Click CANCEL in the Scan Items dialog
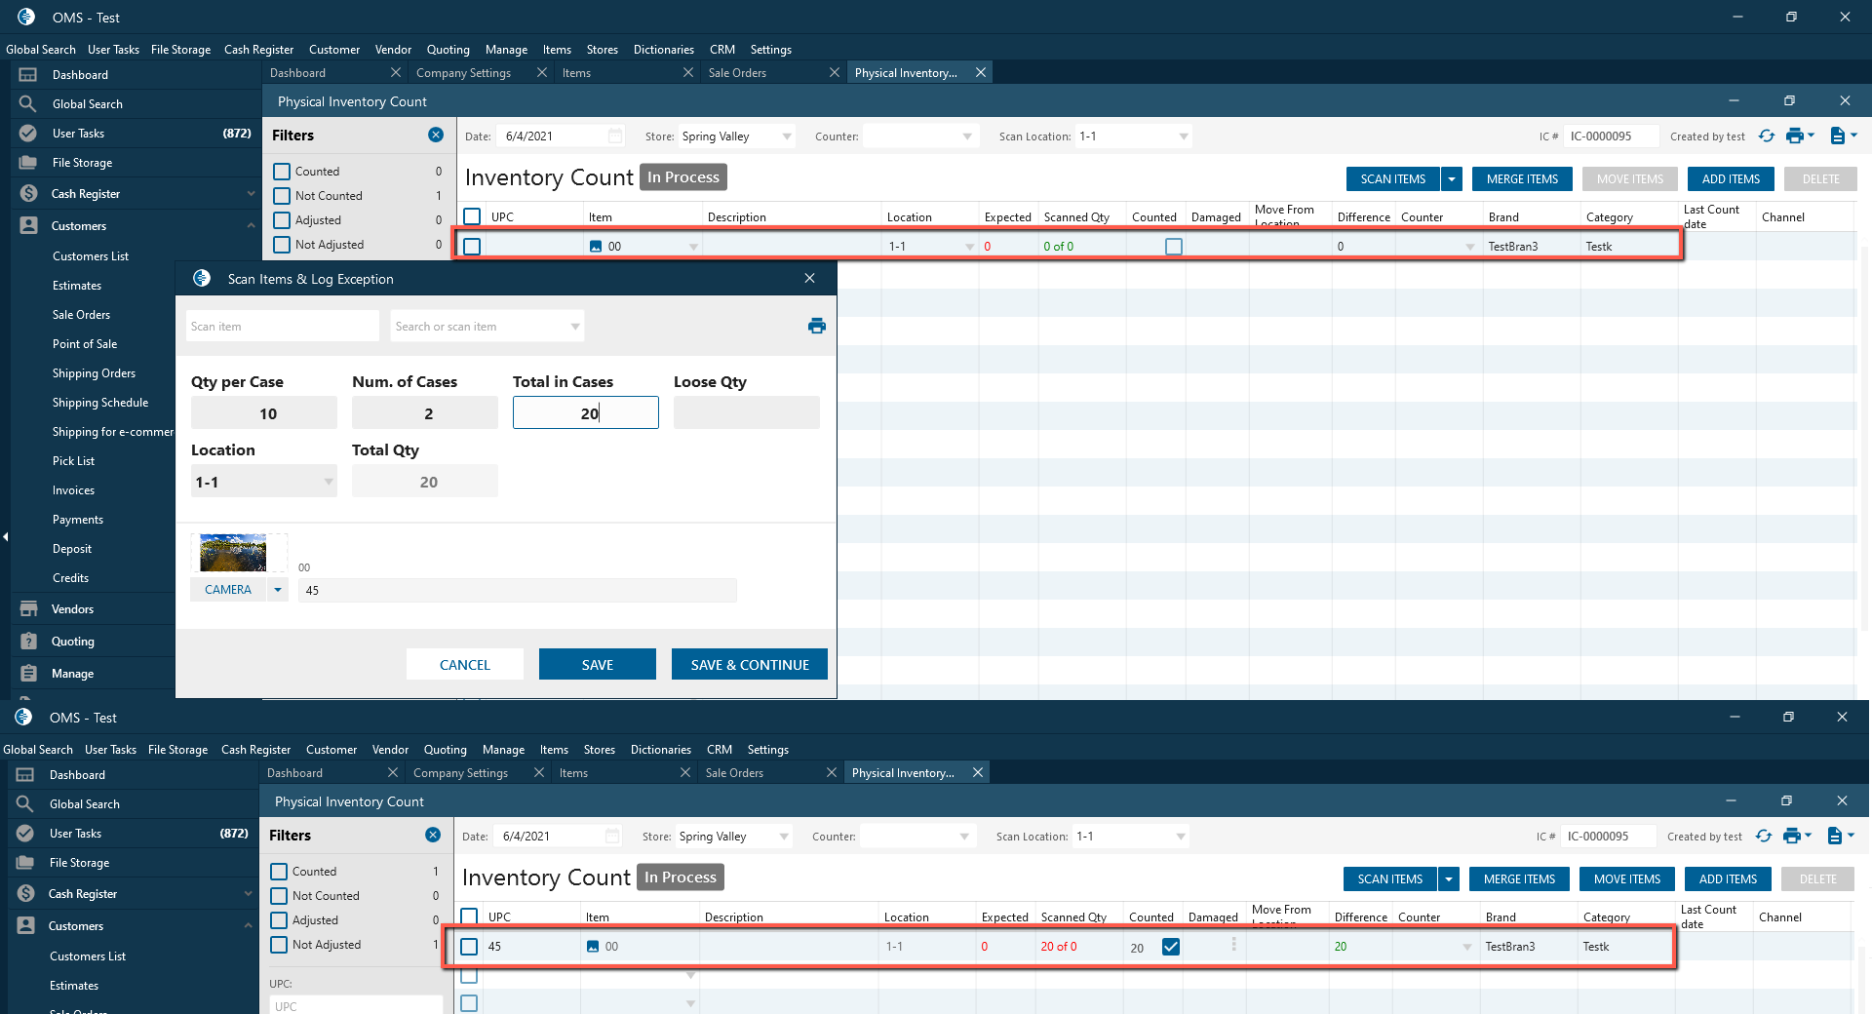This screenshot has height=1014, width=1872. (465, 665)
